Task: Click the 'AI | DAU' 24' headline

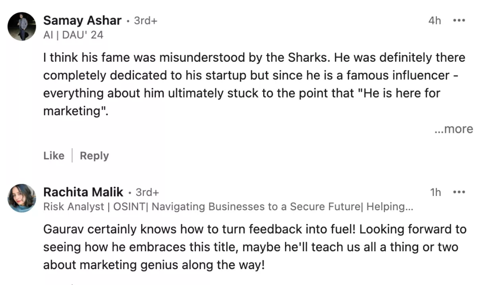Action: [x=73, y=35]
